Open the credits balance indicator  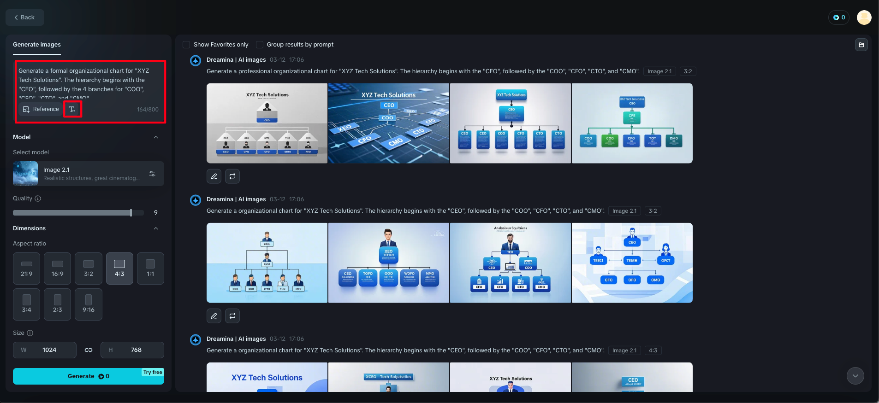(839, 18)
